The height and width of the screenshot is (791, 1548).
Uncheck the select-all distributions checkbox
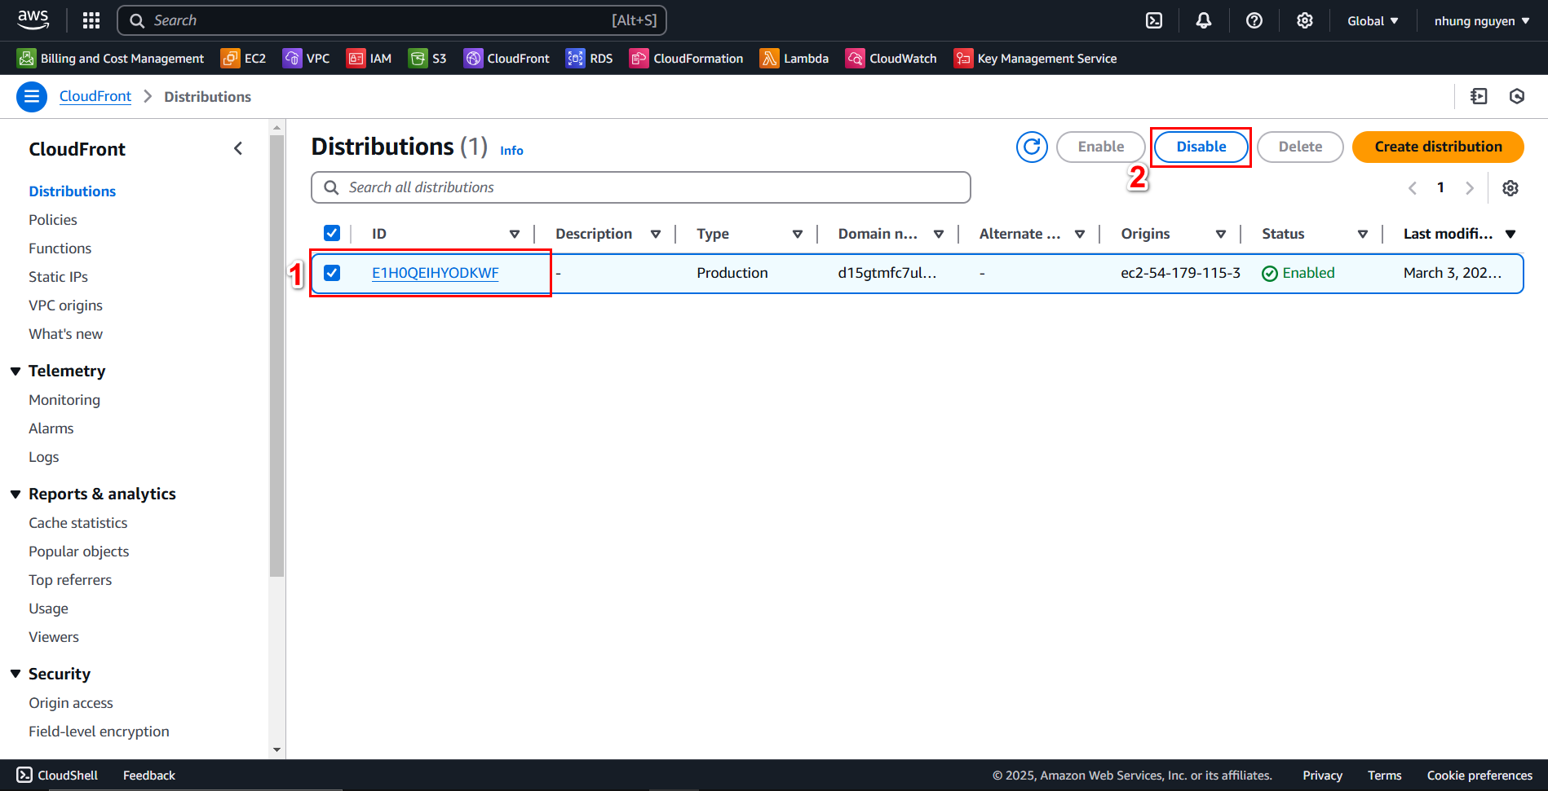click(x=332, y=234)
